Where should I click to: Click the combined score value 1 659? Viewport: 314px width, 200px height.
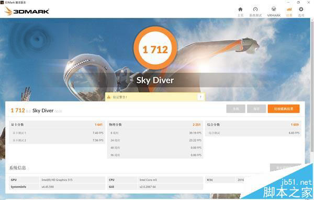click(295, 124)
